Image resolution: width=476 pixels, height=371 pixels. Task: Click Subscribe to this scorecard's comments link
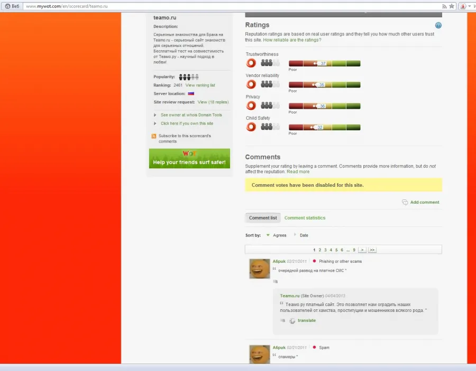185,139
